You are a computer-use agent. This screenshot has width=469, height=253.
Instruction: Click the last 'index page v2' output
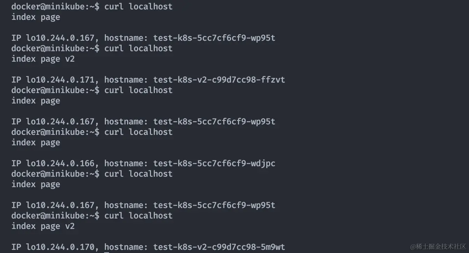tap(43, 226)
